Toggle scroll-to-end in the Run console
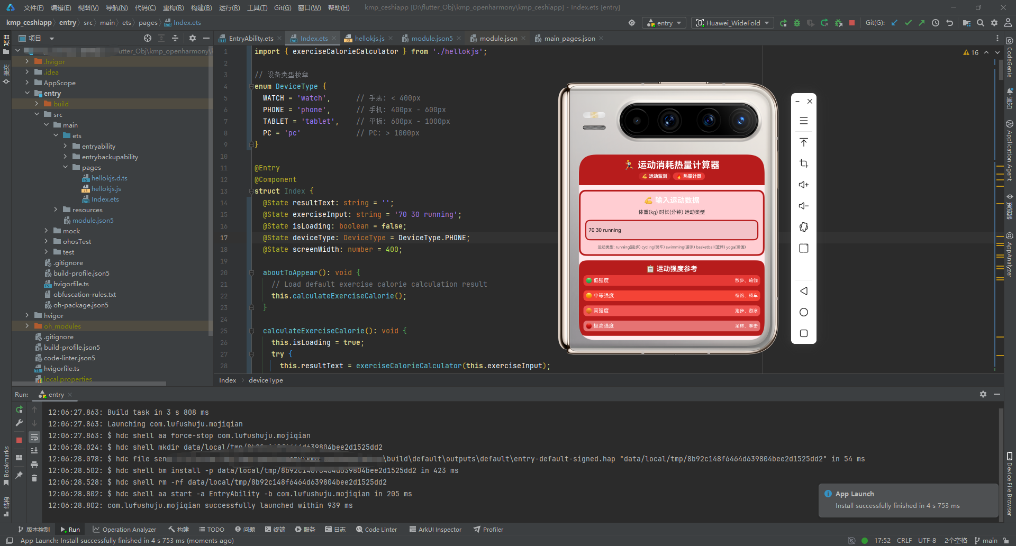Image resolution: width=1016 pixels, height=546 pixels. pyautogui.click(x=34, y=451)
